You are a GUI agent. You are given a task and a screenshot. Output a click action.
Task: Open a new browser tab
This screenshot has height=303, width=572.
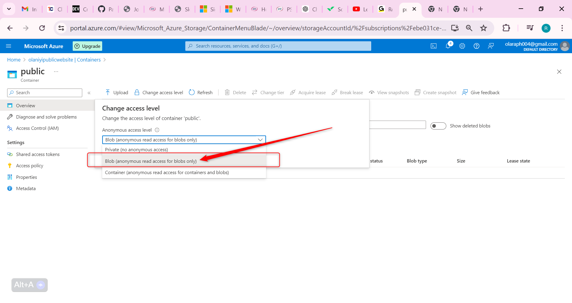pyautogui.click(x=480, y=9)
